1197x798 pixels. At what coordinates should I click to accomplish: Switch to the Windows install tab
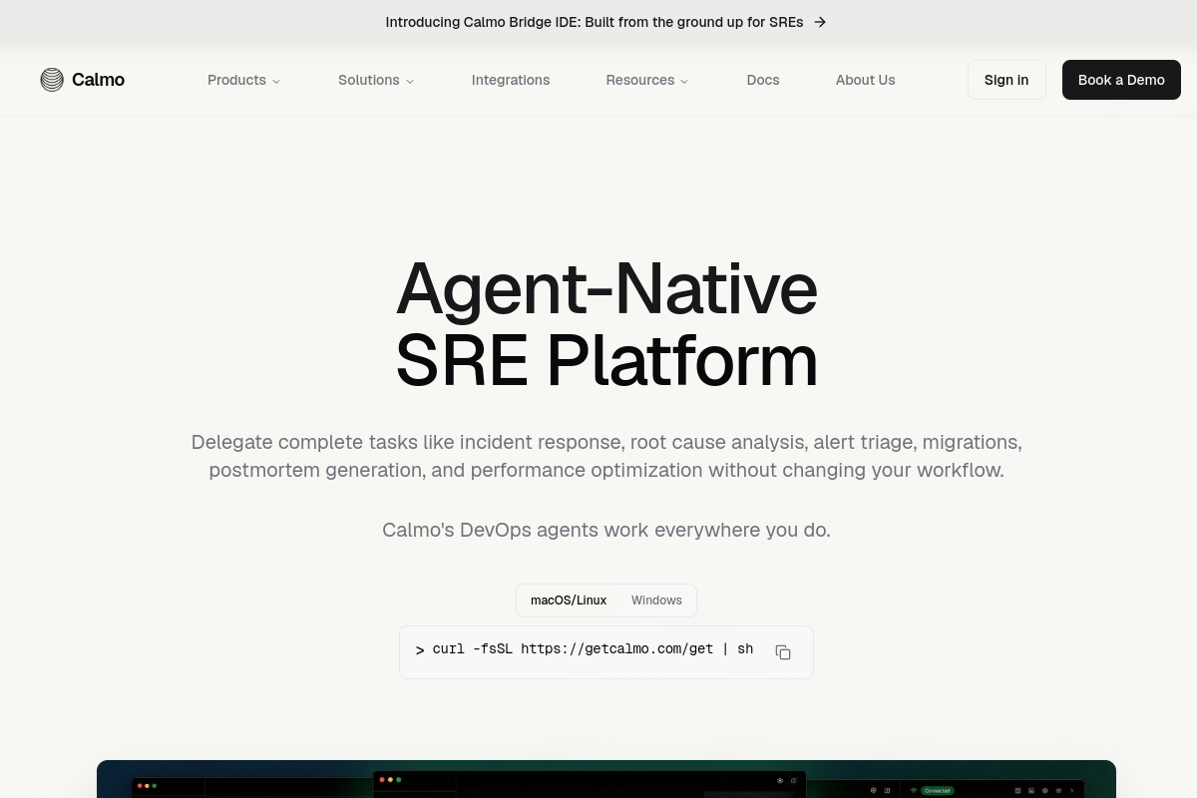click(x=656, y=600)
